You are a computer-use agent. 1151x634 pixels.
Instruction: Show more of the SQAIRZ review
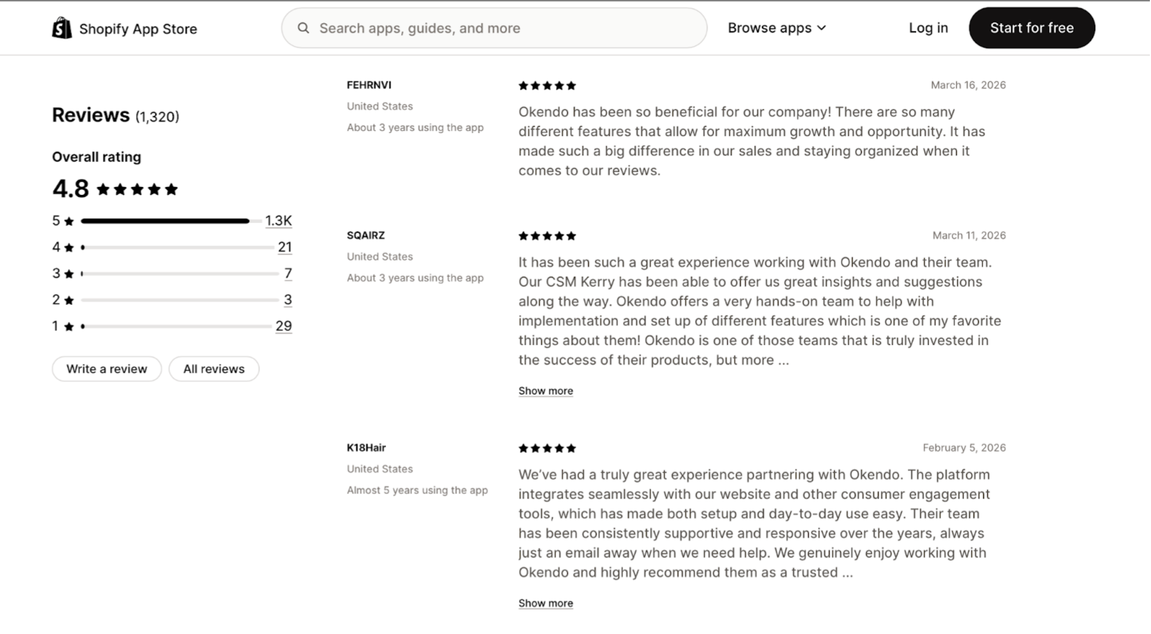(545, 391)
